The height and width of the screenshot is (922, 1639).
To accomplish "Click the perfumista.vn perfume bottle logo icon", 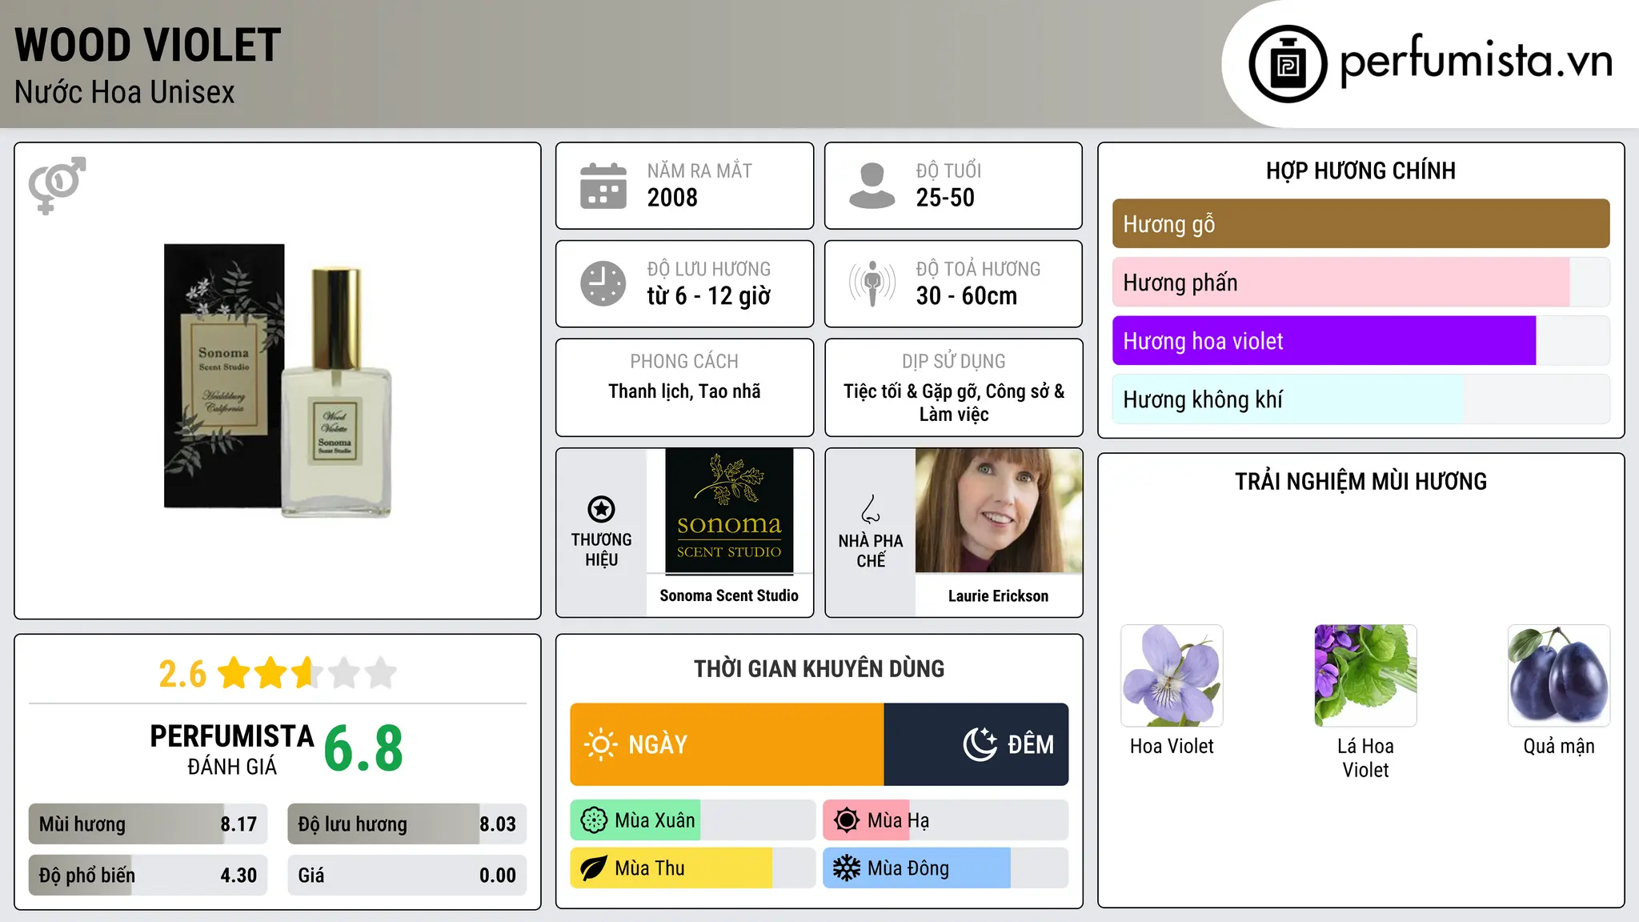I will tap(1288, 64).
